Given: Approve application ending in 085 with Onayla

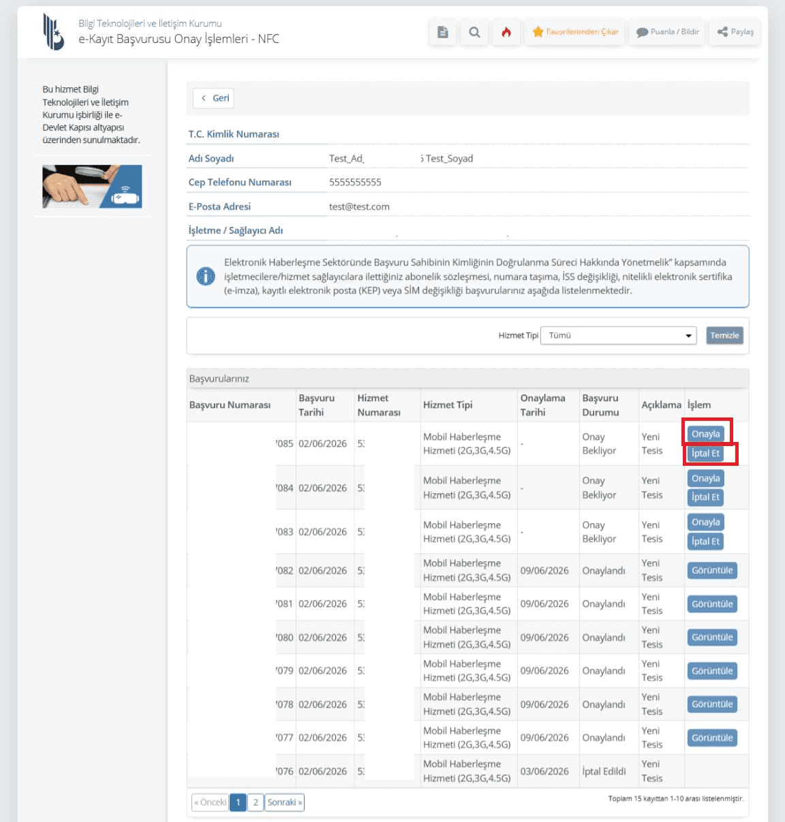Looking at the screenshot, I should tap(706, 434).
